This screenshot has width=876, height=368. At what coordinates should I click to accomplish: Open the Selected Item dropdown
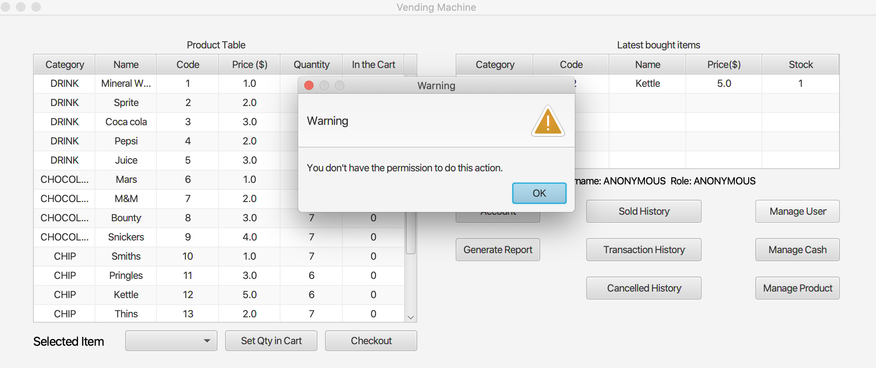[171, 341]
